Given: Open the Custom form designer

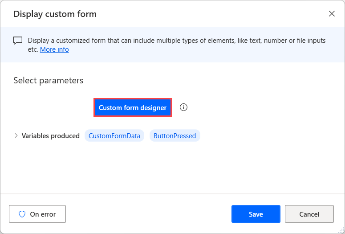Looking at the screenshot, I should [132, 108].
